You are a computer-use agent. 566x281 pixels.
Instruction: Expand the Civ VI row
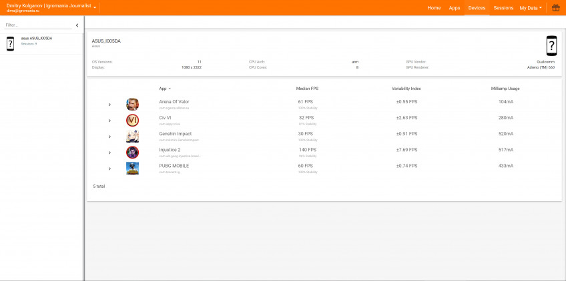click(109, 121)
